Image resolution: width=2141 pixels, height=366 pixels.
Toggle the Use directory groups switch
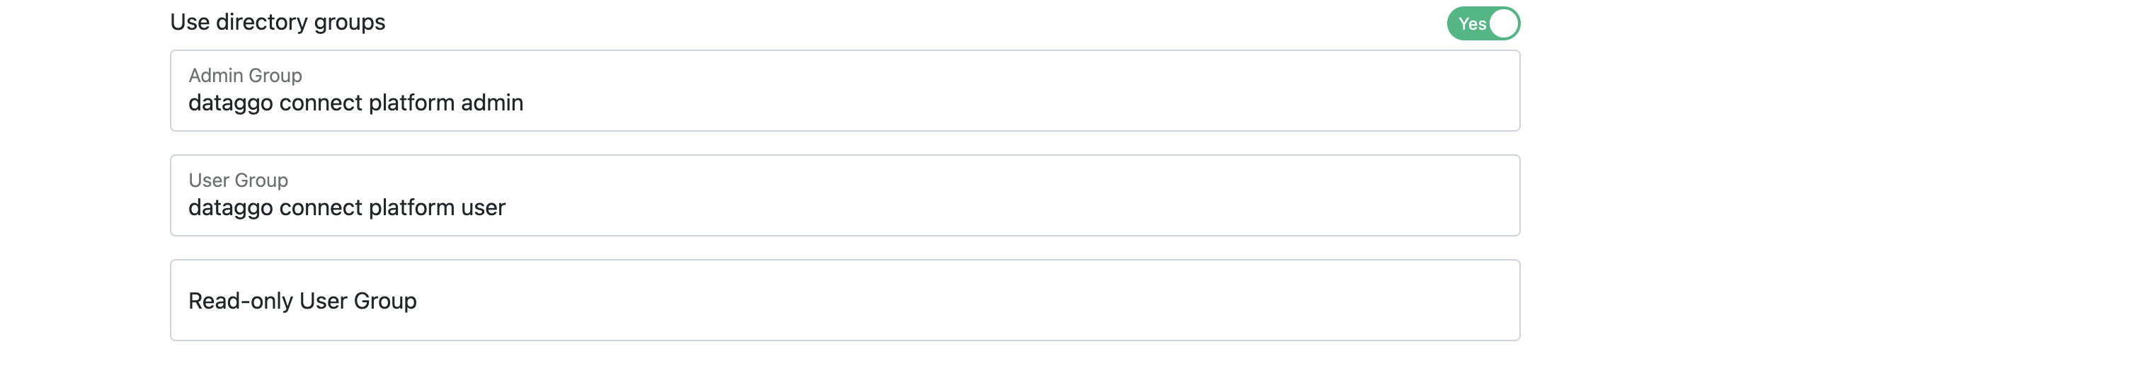1483,23
